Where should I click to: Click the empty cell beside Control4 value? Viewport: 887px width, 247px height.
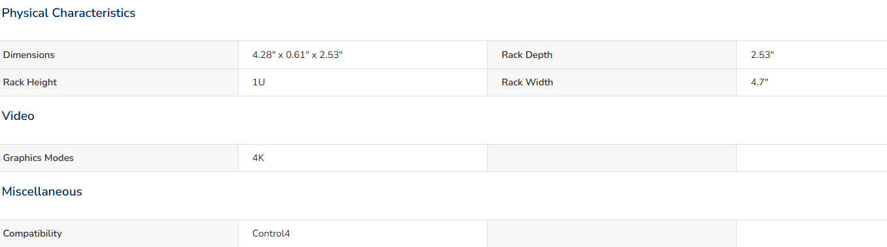[x=612, y=233]
